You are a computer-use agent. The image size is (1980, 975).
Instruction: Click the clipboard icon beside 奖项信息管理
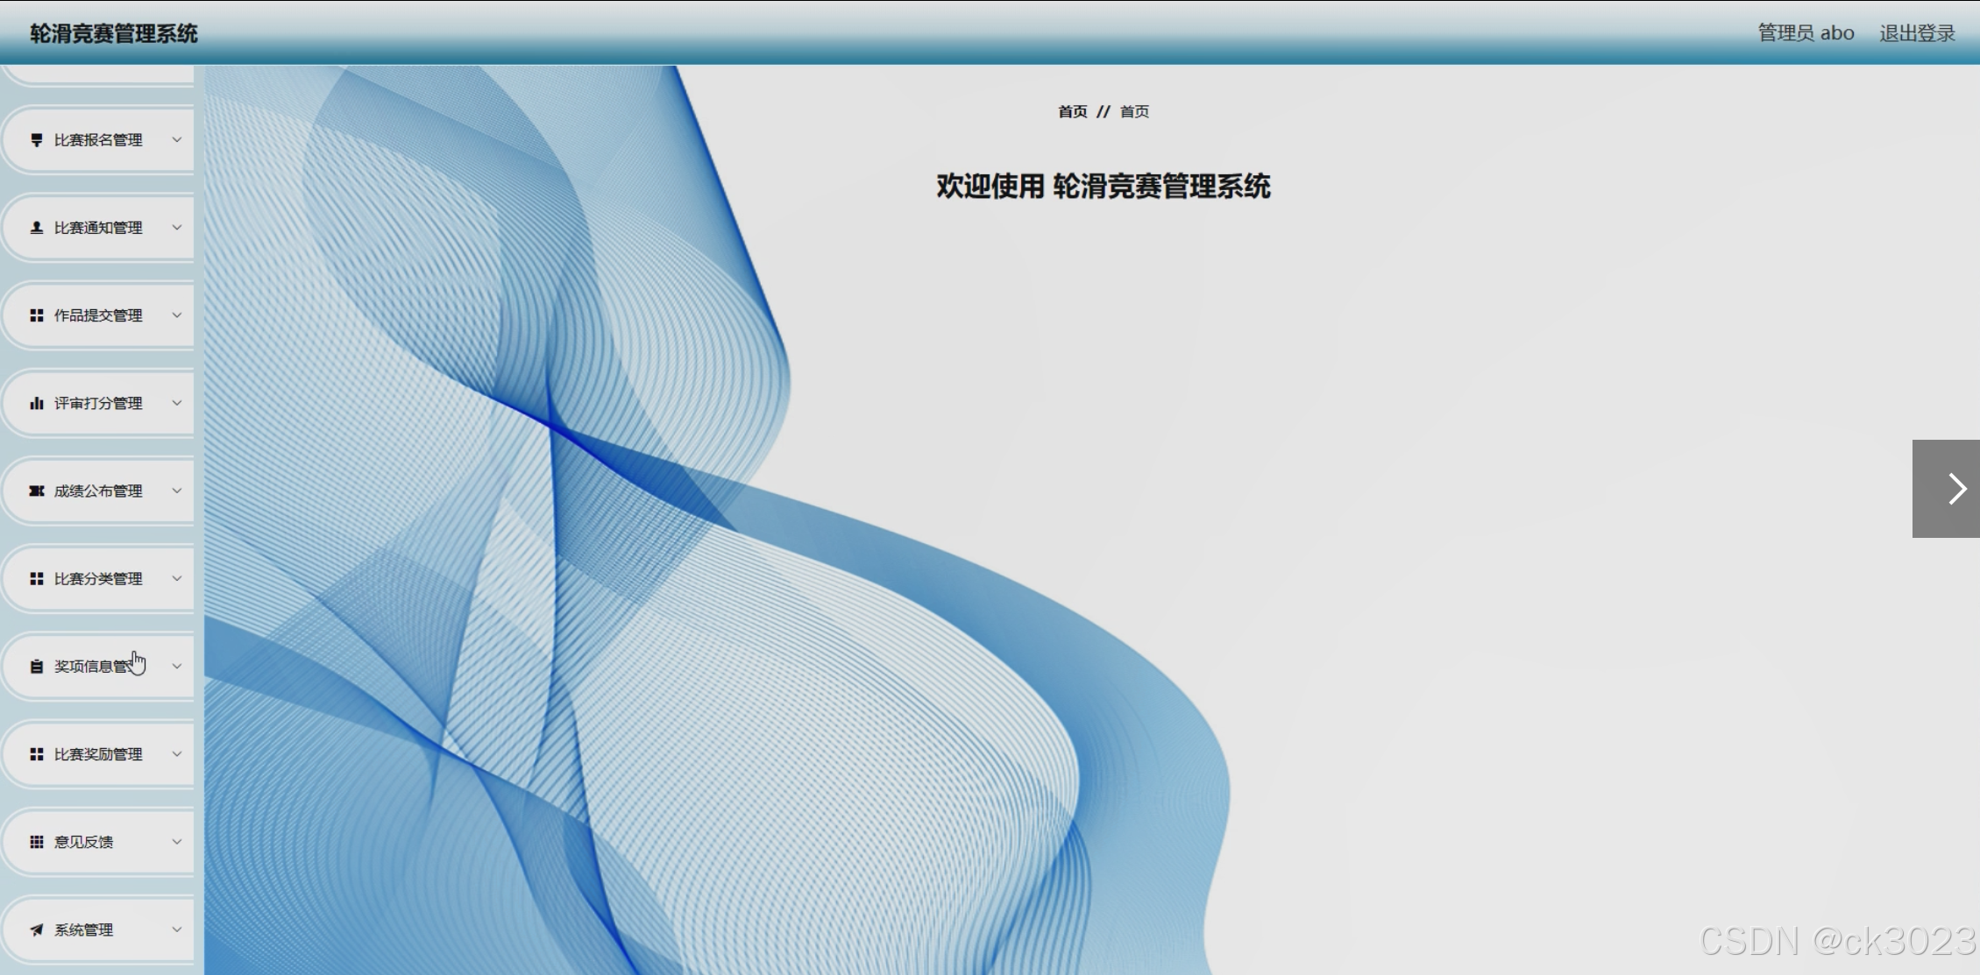[x=36, y=667]
